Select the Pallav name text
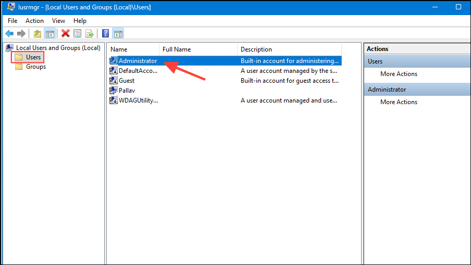The width and height of the screenshot is (471, 265). [x=127, y=91]
